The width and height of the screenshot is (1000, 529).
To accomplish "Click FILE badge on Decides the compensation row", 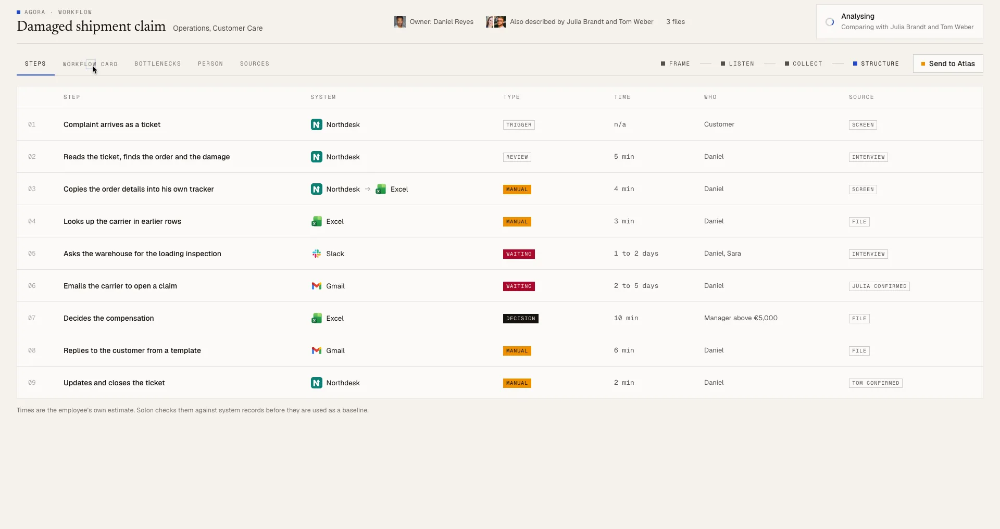I will click(x=859, y=319).
